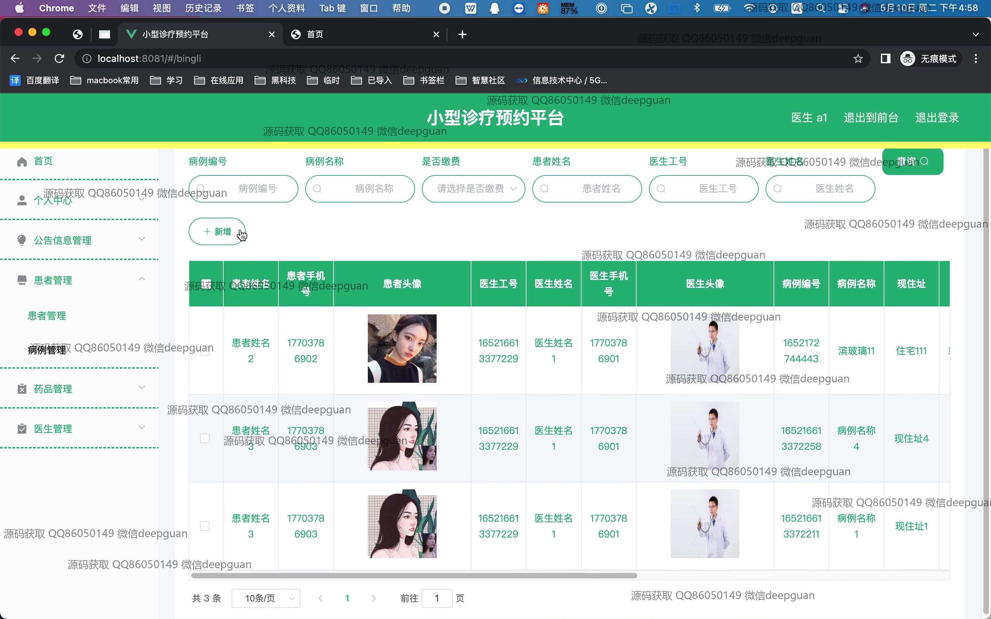Screen dimensions: 991x619
Task: Click the clipboard icon for 药品管理
Action: pyautogui.click(x=22, y=389)
